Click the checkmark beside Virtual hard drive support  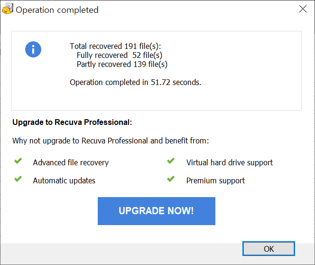tap(171, 161)
